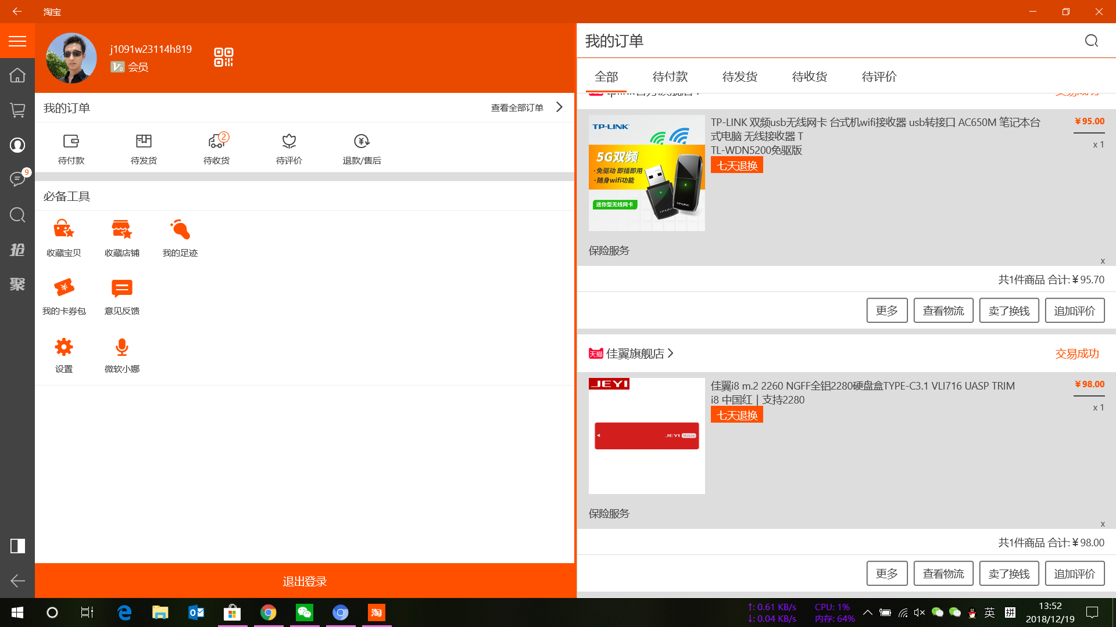Open 我的足迹 browsing history tool
The image size is (1116, 627).
(x=180, y=238)
